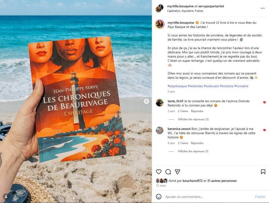Open the #paysbasque hashtag
The image size is (269, 203).
pyautogui.click(x=177, y=86)
